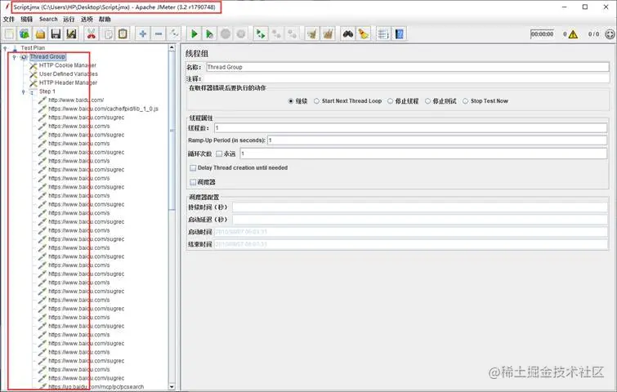Click the greyed Stop toolbar icon
This screenshot has width=617, height=392.
pyautogui.click(x=226, y=34)
